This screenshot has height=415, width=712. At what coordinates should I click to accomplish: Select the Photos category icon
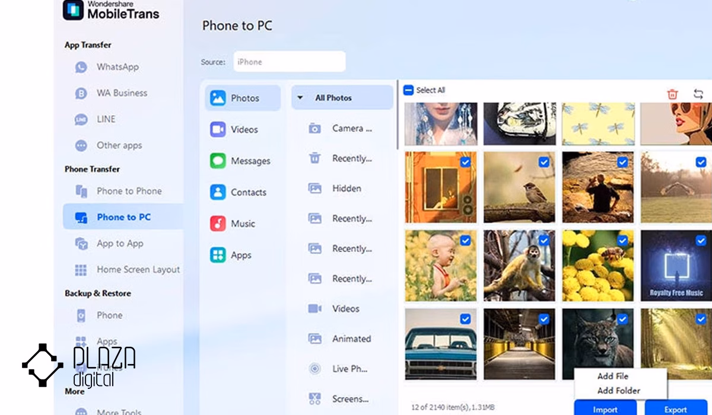point(218,98)
